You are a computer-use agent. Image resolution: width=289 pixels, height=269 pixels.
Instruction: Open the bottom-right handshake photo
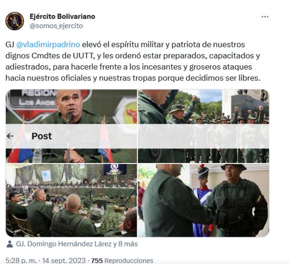[x=204, y=201]
